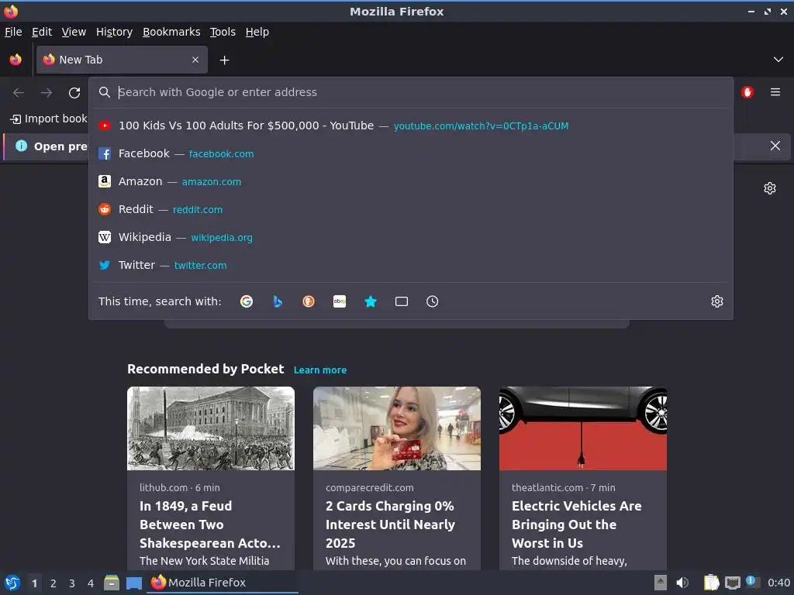The width and height of the screenshot is (794, 595).
Task: Select Mozilla Firefox taskbar entry
Action: click(x=223, y=583)
